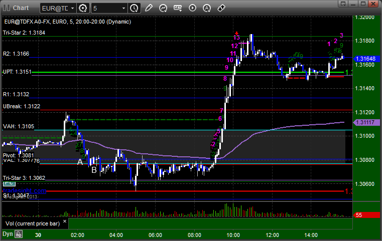The height and width of the screenshot is (241, 382).
Task: Close the Vol study pane
Action: (65, 221)
